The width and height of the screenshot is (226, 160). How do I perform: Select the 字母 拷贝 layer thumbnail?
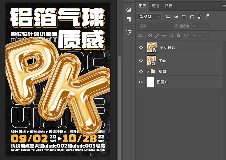point(152,47)
